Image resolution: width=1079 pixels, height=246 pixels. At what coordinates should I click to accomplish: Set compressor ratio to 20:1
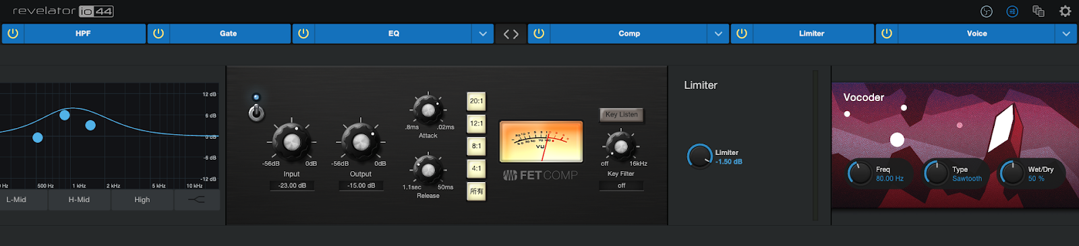(476, 101)
